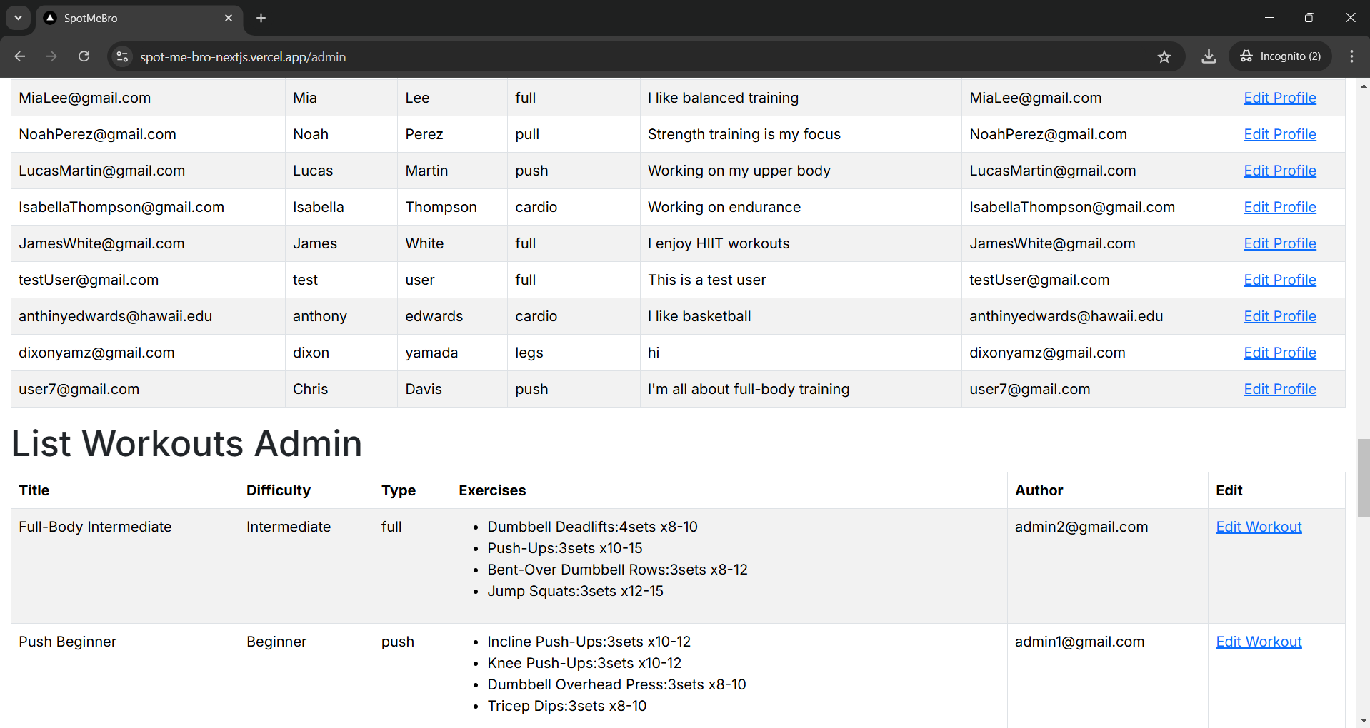Edit profile for Noah Perez

[x=1279, y=134]
